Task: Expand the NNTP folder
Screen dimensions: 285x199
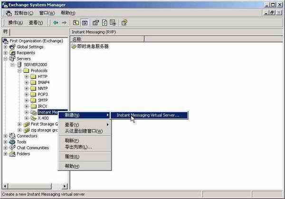Action: [27, 89]
